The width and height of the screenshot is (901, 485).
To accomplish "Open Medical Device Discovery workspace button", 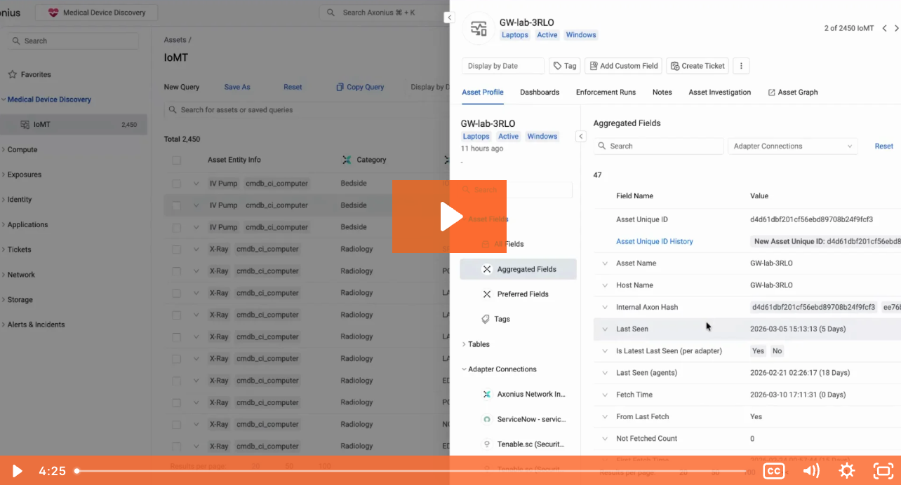I will (x=97, y=13).
